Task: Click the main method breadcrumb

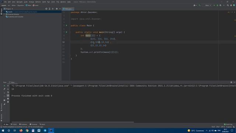Action: click(x=36, y=5)
